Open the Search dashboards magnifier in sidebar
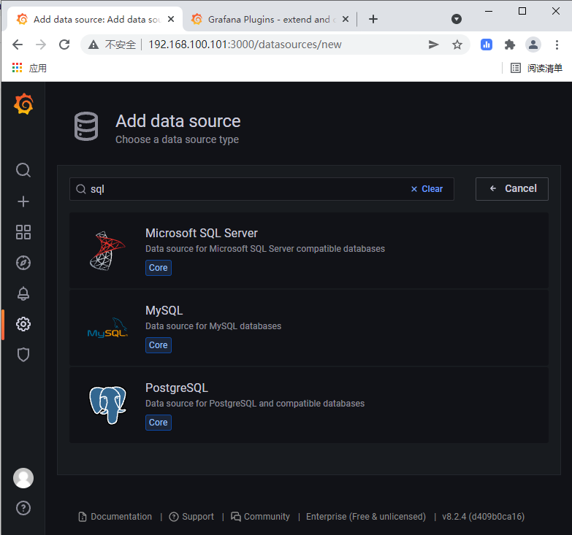The image size is (572, 535). pos(23,170)
